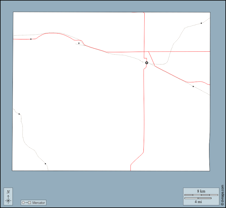Image resolution: width=226 pixels, height=208 pixels.
Task: Click the mile scale bar
Action: pos(198,198)
